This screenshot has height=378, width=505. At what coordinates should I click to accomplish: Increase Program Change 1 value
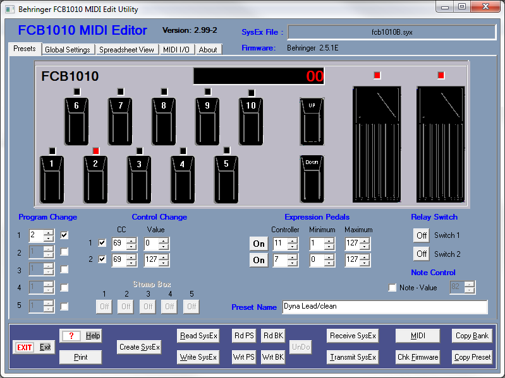[x=49, y=233]
